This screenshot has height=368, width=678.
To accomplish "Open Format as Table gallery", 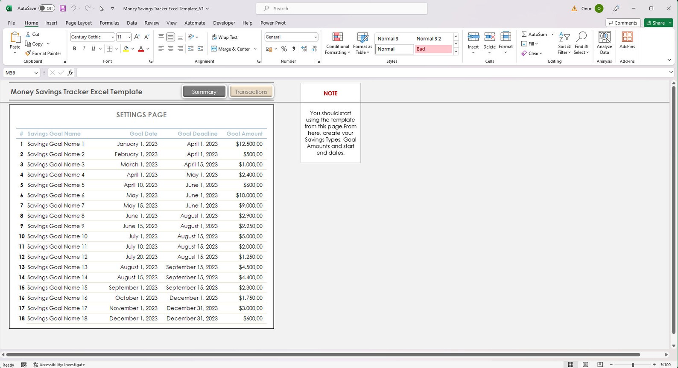I will [362, 43].
